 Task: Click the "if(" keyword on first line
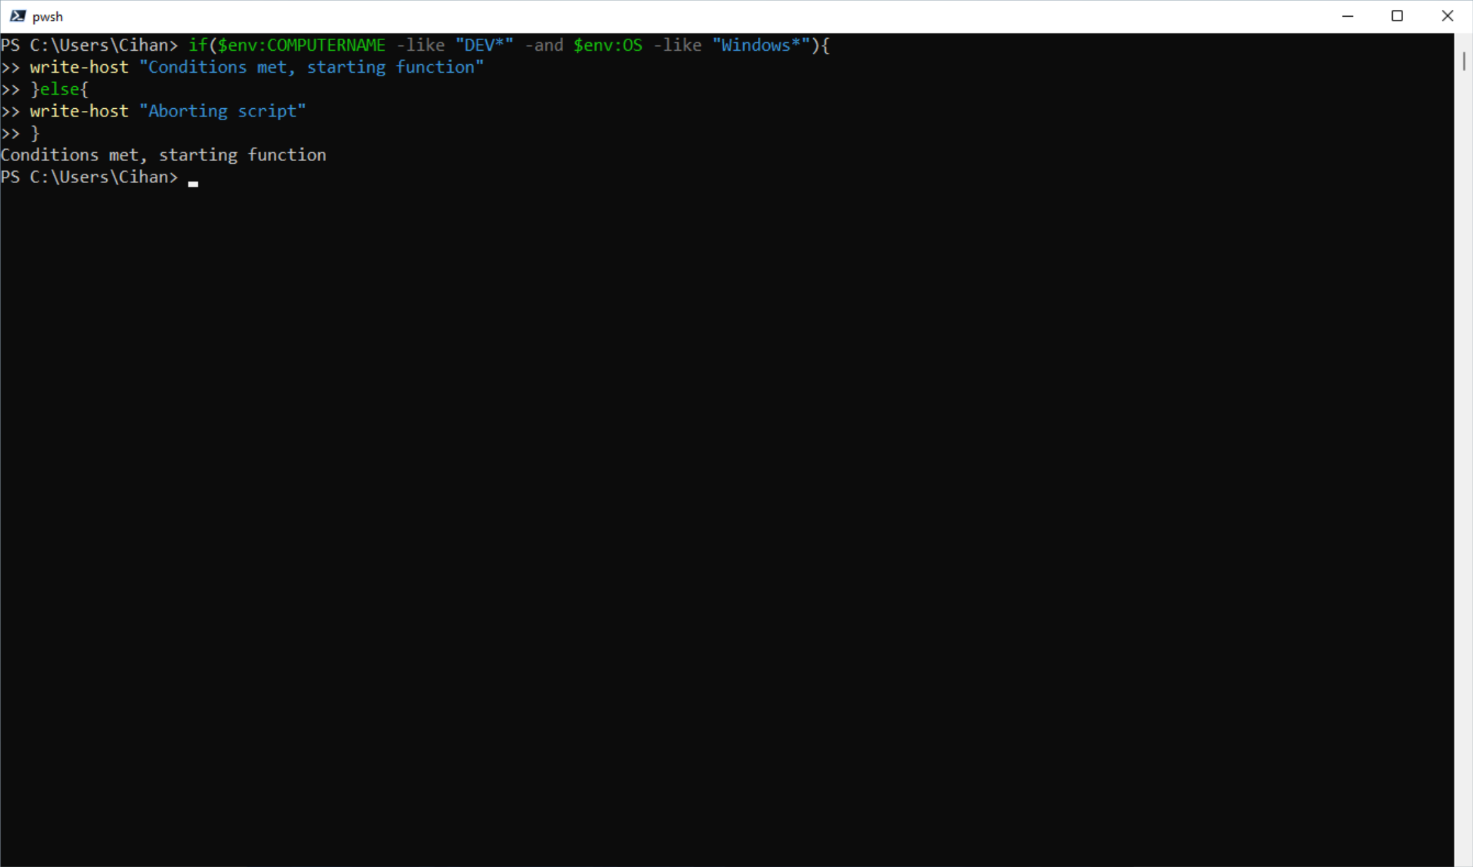pos(202,45)
